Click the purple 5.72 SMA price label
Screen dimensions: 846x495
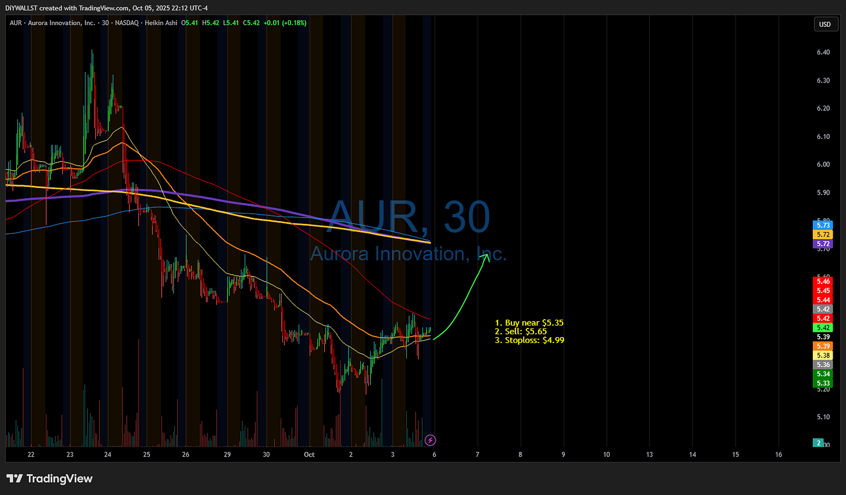tap(823, 244)
